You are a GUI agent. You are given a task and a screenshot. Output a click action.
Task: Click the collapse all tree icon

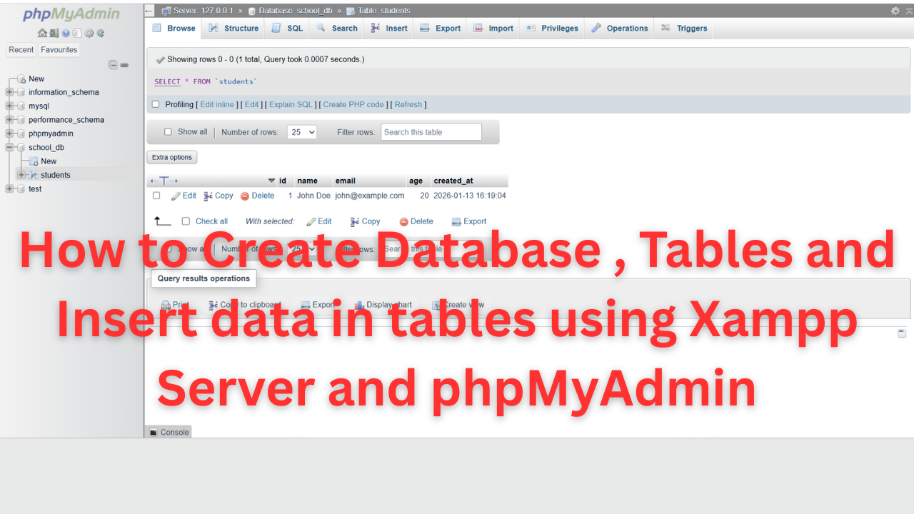pyautogui.click(x=113, y=65)
